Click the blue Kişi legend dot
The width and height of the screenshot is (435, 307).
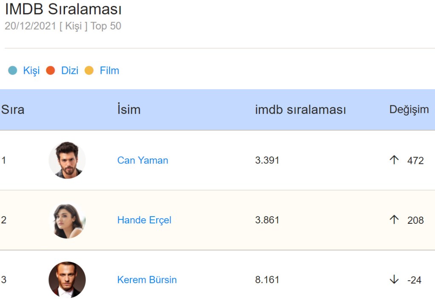coord(13,70)
